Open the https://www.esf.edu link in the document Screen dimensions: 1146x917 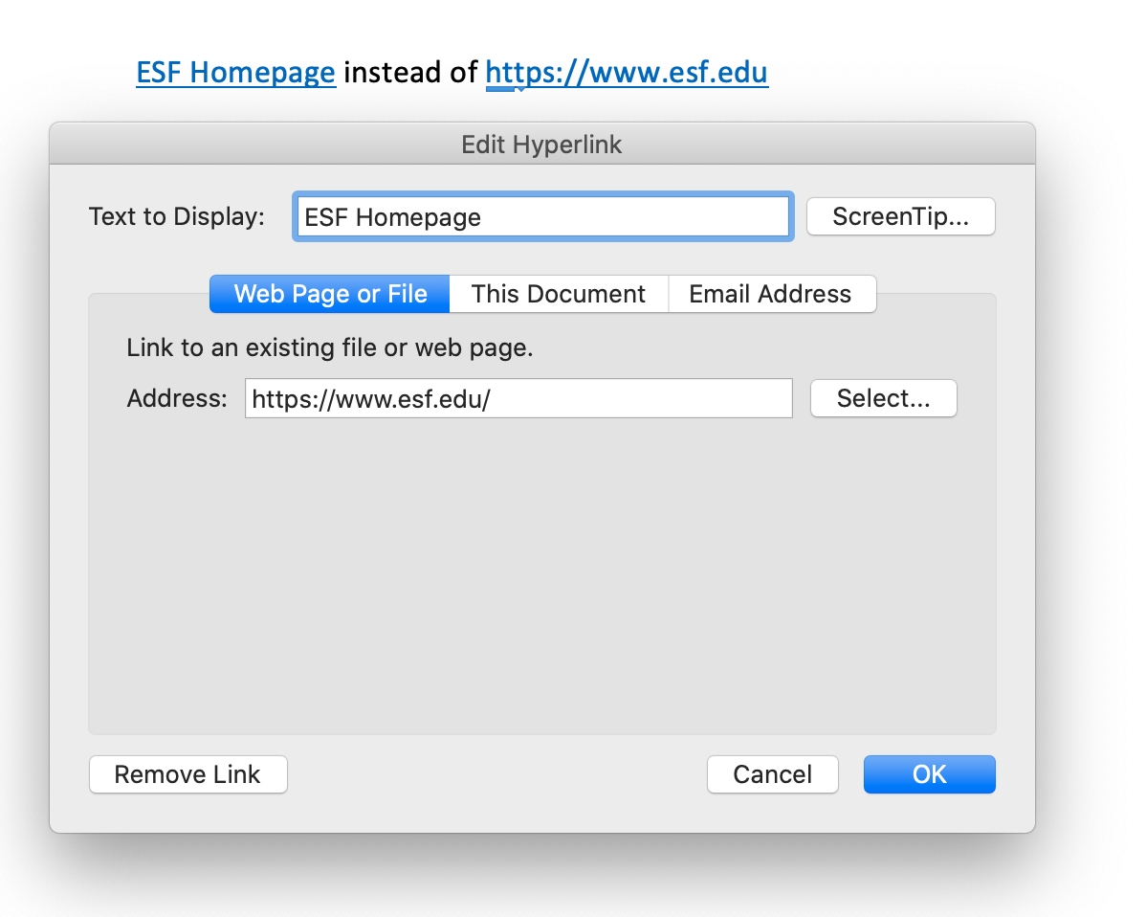(x=628, y=73)
